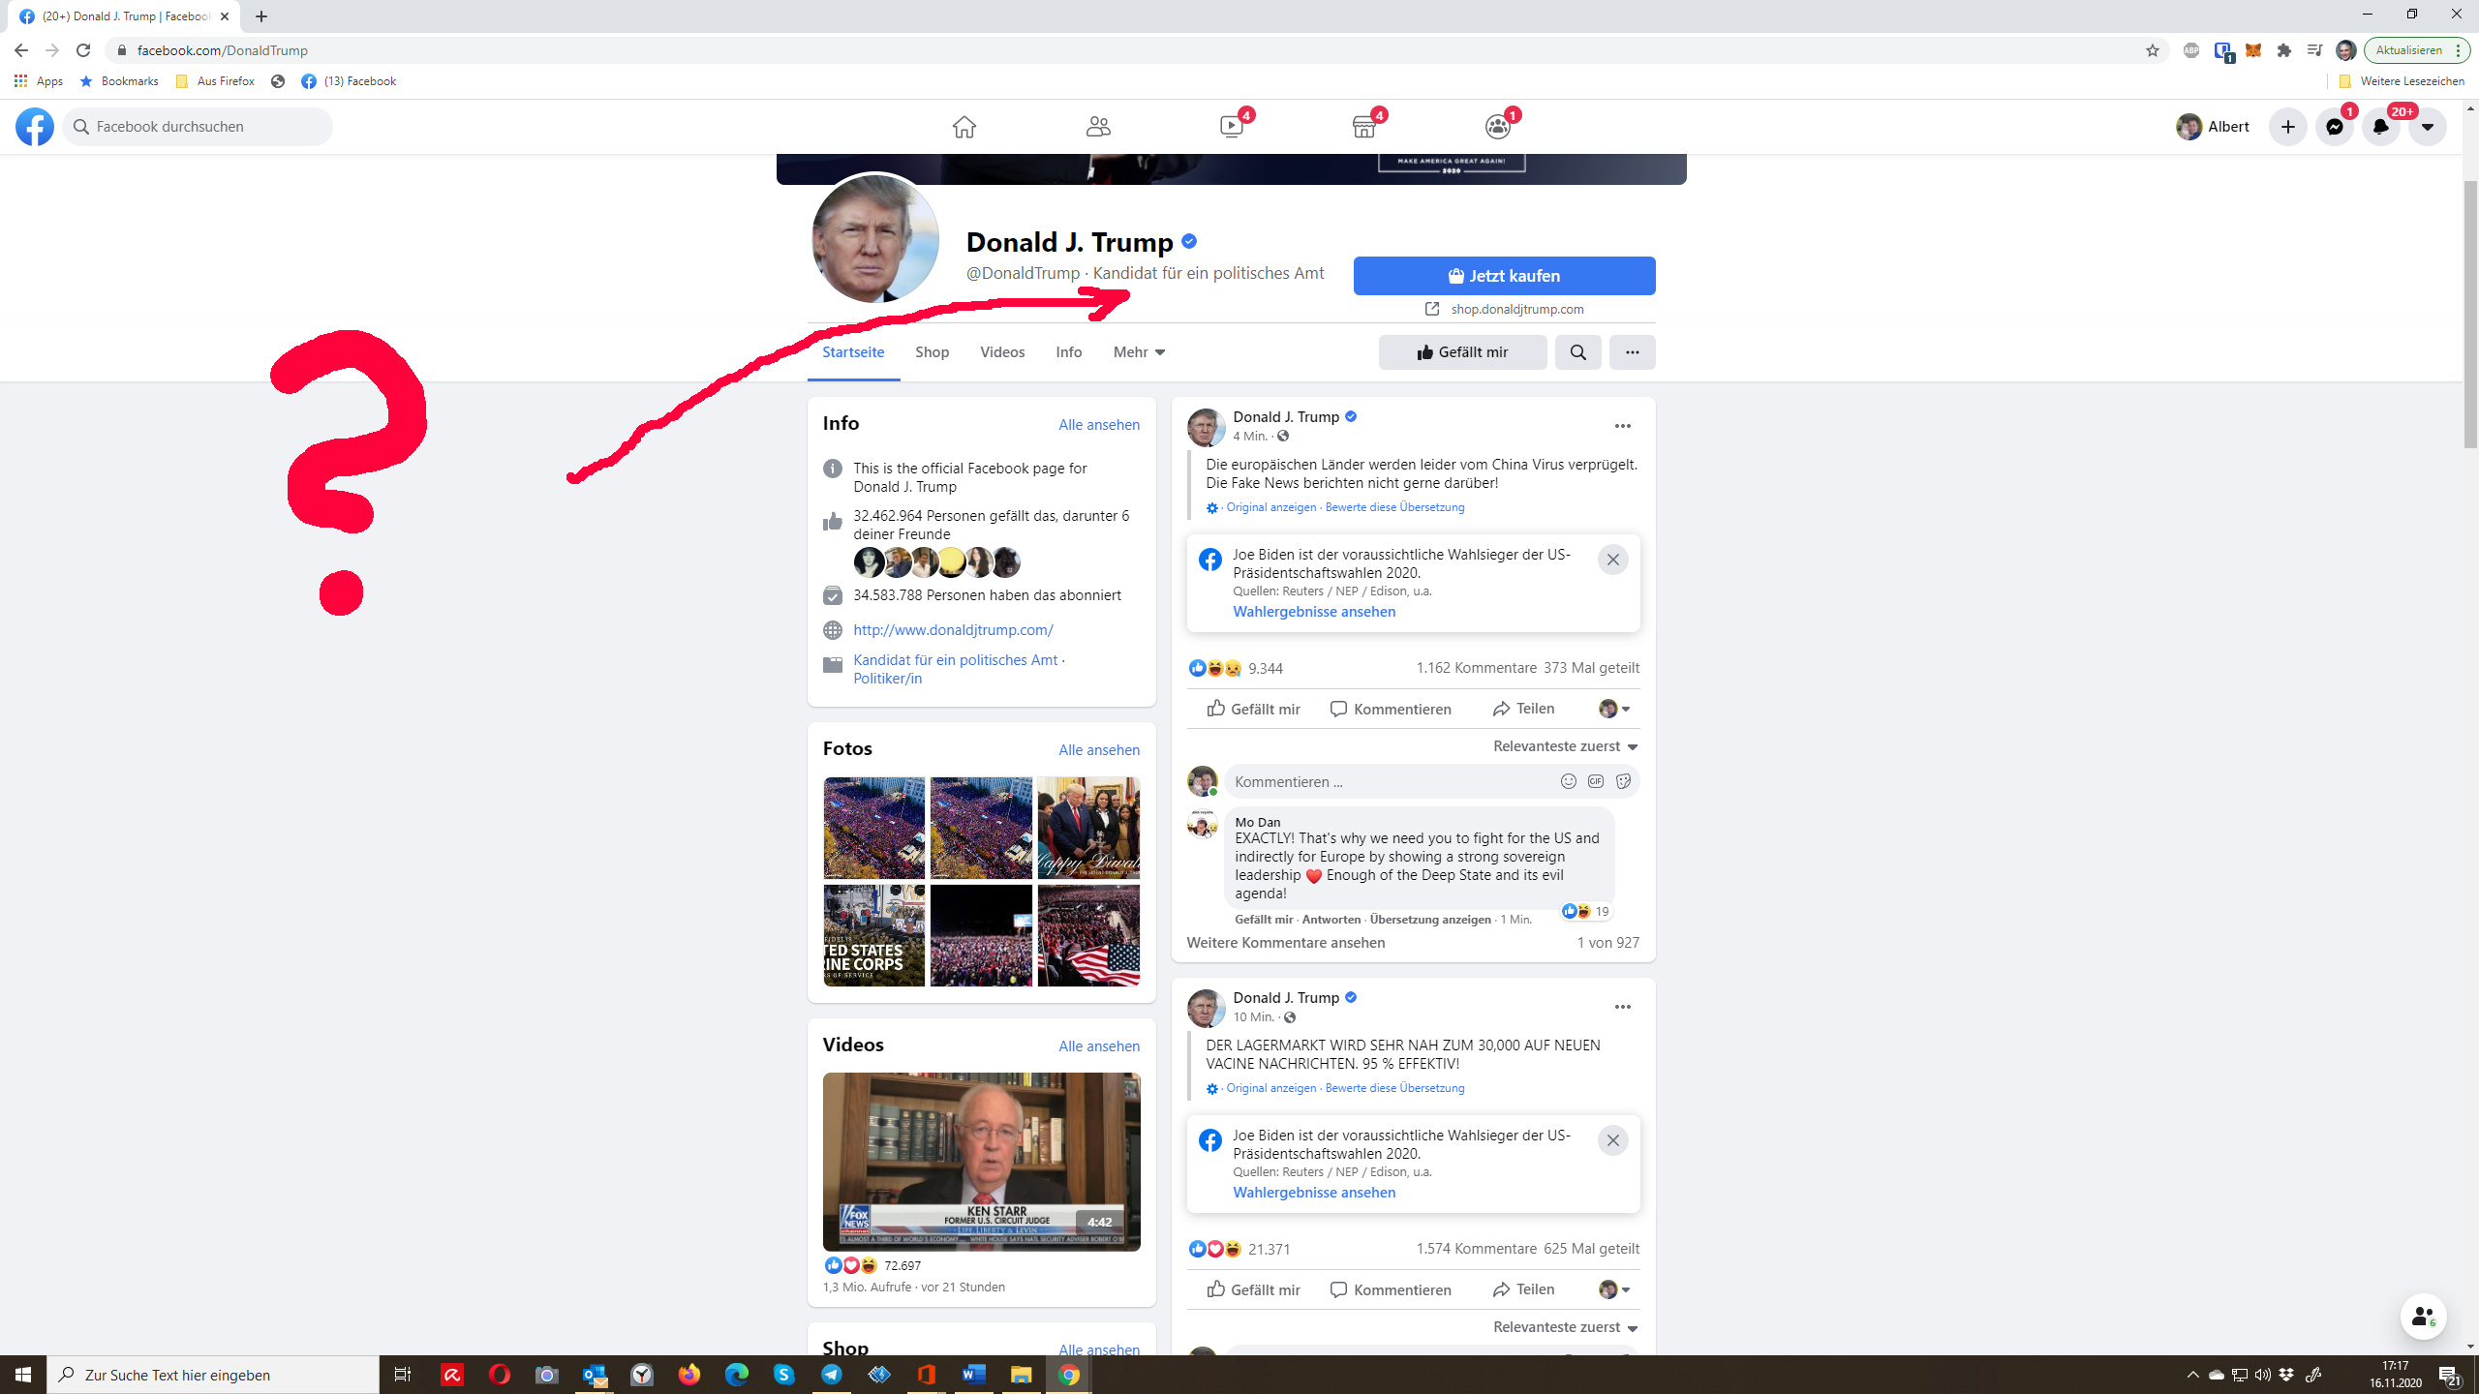Click the Jetzt kaufen button

(1505, 276)
